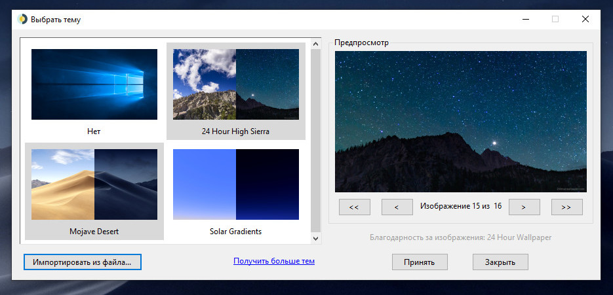The image size is (613, 295).
Task: Click the Solar Gradients label text
Action: [236, 232]
